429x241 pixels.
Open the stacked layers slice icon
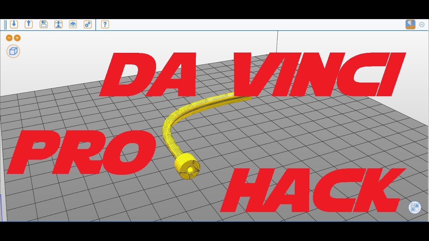tap(73, 24)
